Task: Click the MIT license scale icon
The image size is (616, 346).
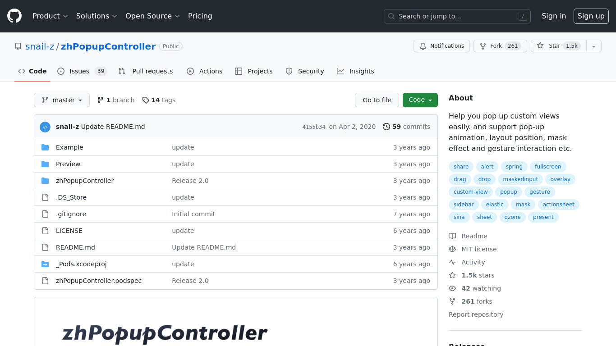Action: (452, 249)
